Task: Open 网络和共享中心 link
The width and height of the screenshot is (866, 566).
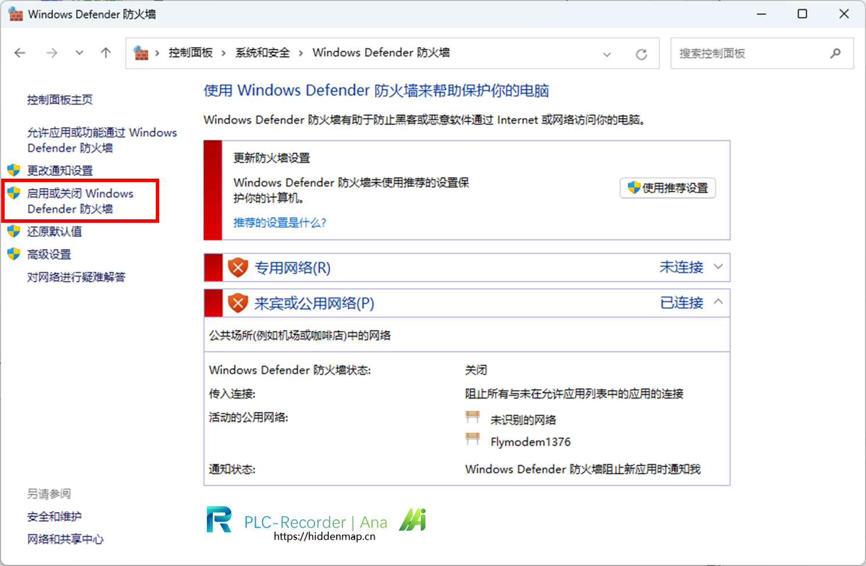Action: [65, 539]
